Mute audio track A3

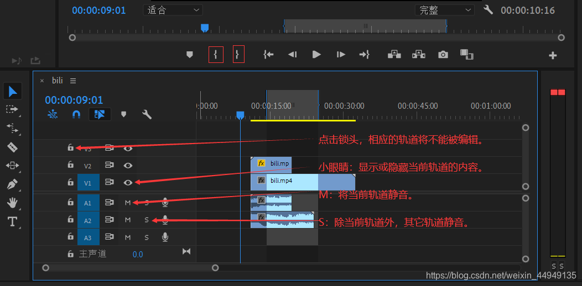pyautogui.click(x=128, y=237)
